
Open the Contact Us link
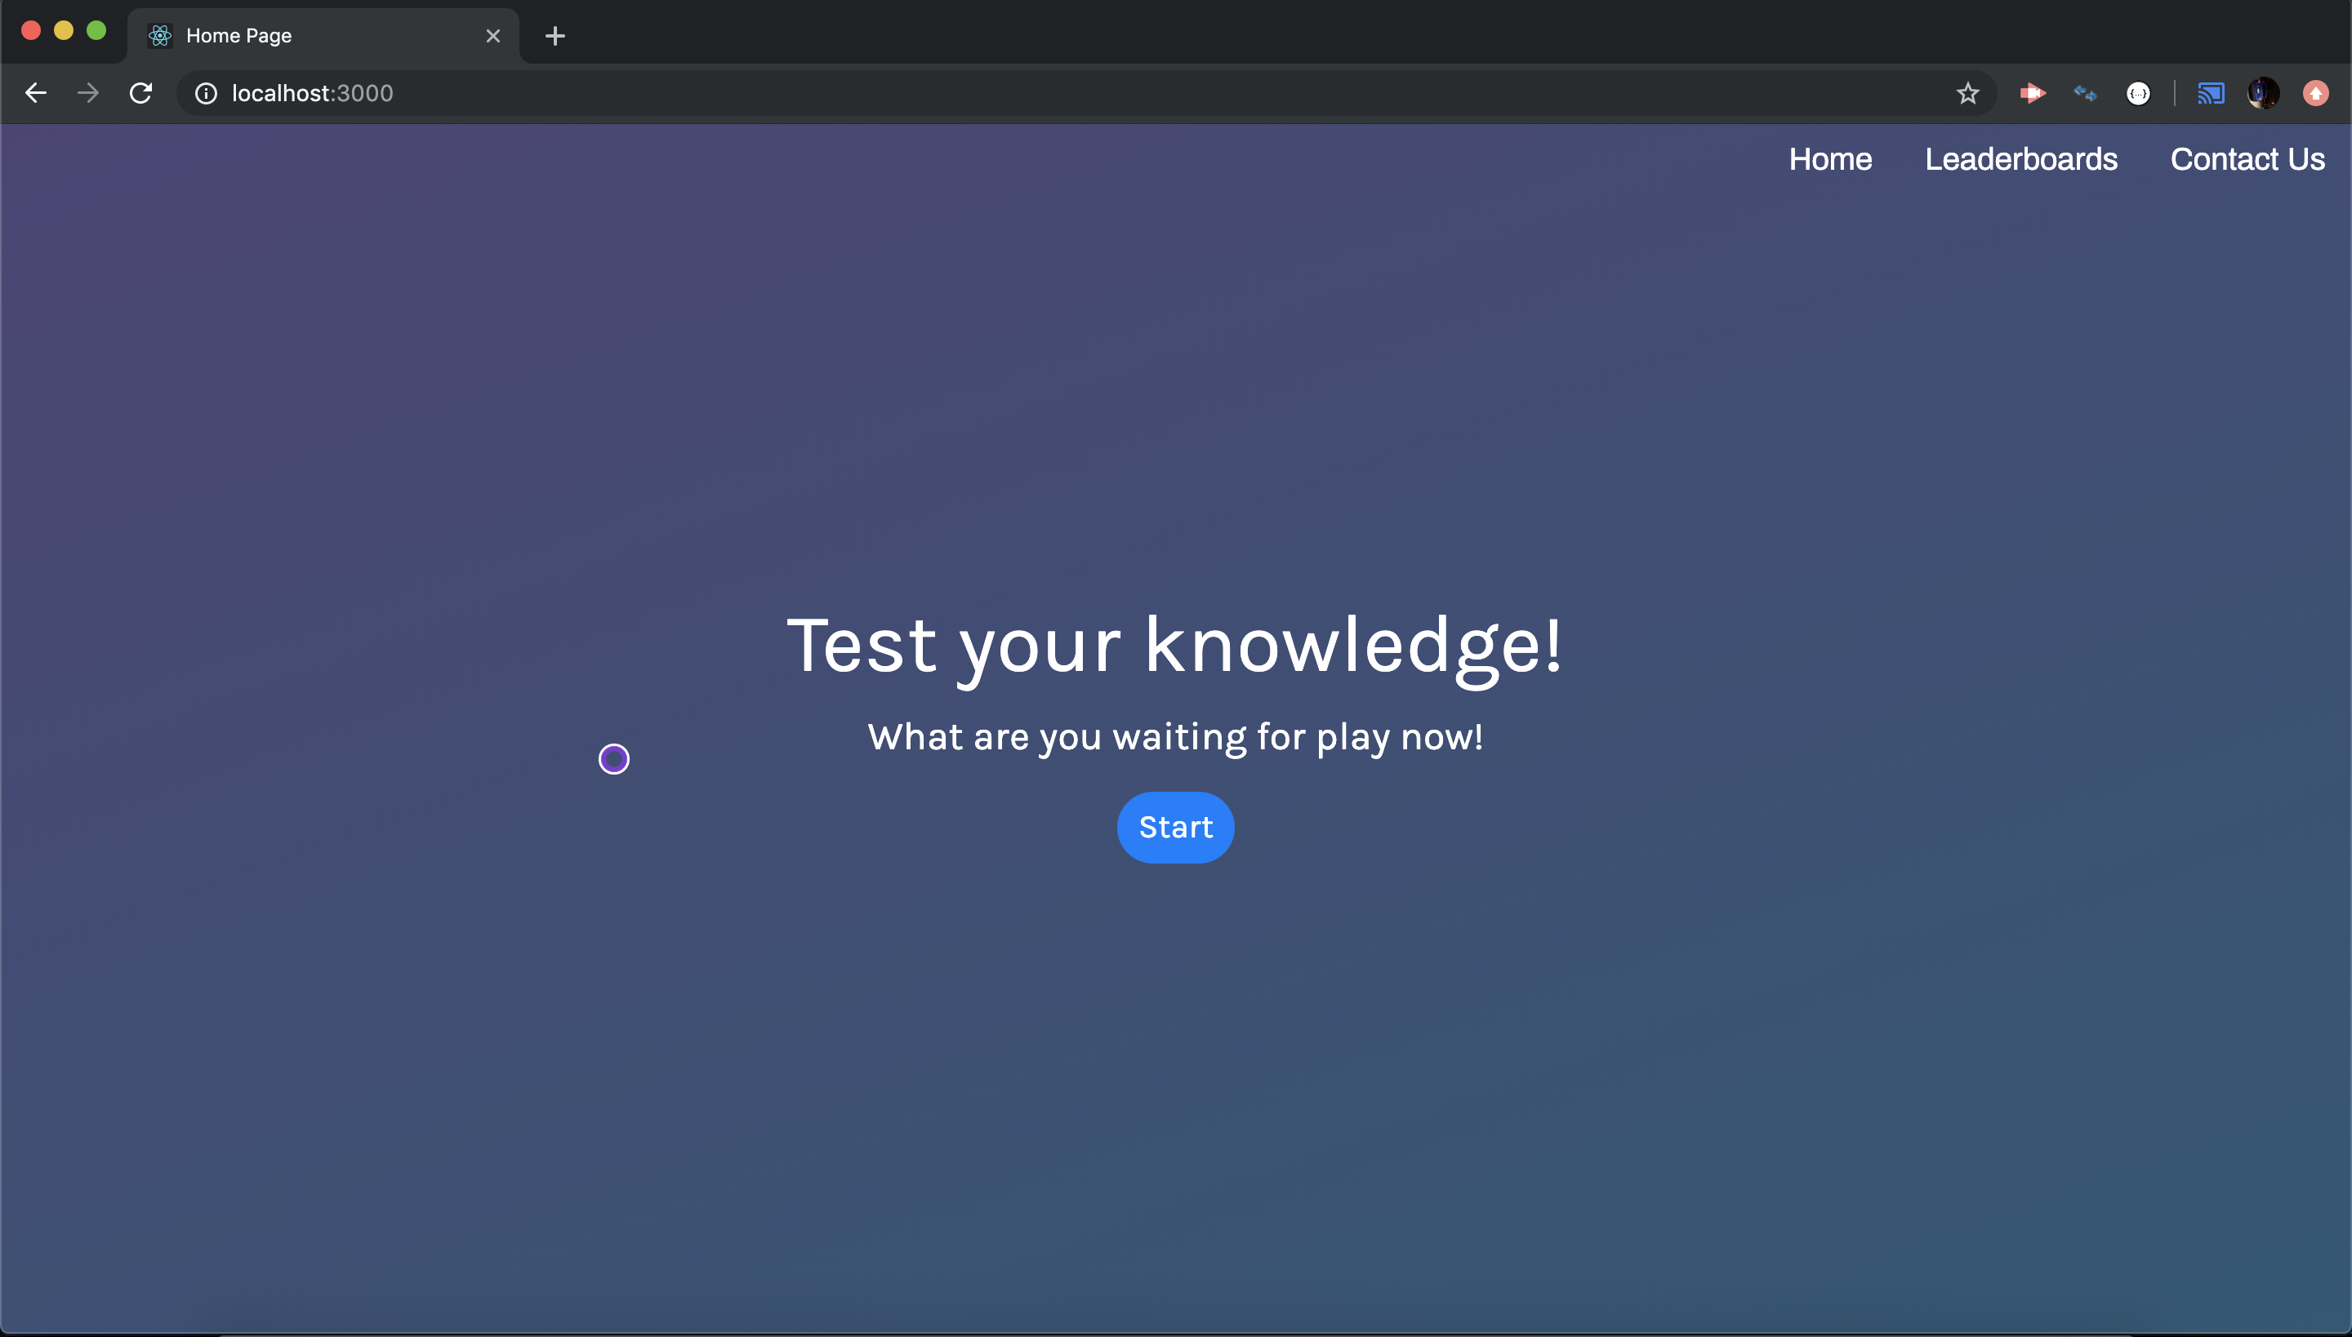2247,159
